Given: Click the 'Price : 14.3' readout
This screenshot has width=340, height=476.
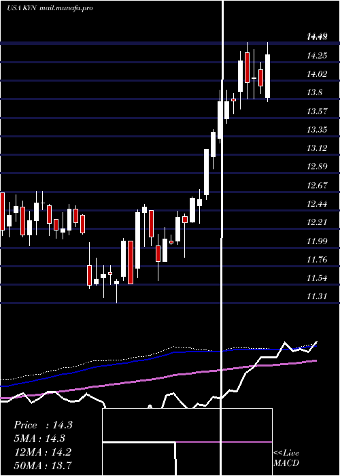Looking at the screenshot, I should pos(43,425).
